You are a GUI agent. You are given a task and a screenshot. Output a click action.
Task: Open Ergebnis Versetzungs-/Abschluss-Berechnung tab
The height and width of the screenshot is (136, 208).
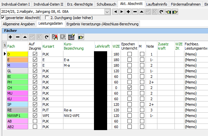coord(103,24)
